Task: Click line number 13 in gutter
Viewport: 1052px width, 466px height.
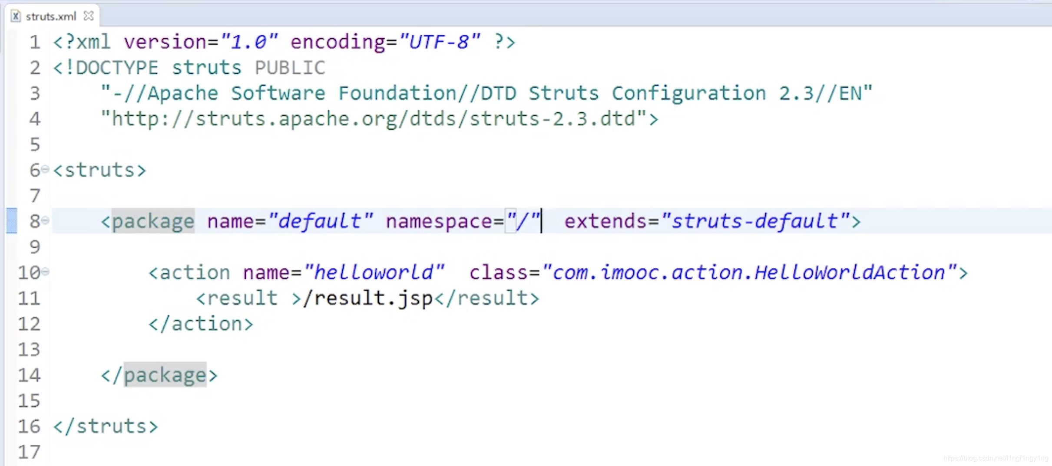Action: click(29, 349)
